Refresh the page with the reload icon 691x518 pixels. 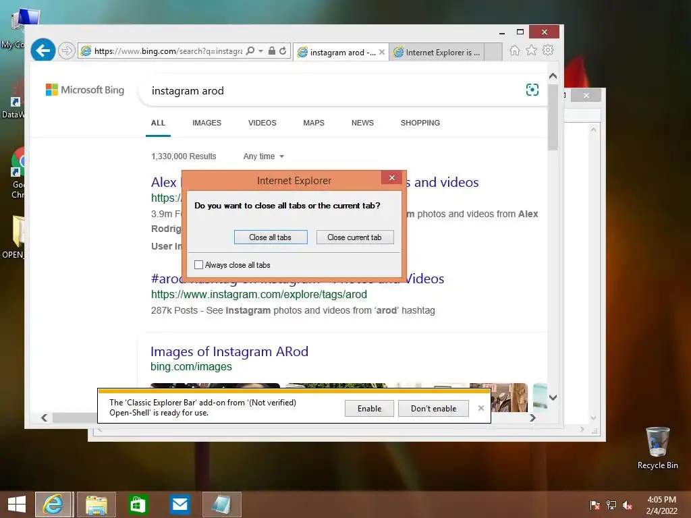coord(283,51)
